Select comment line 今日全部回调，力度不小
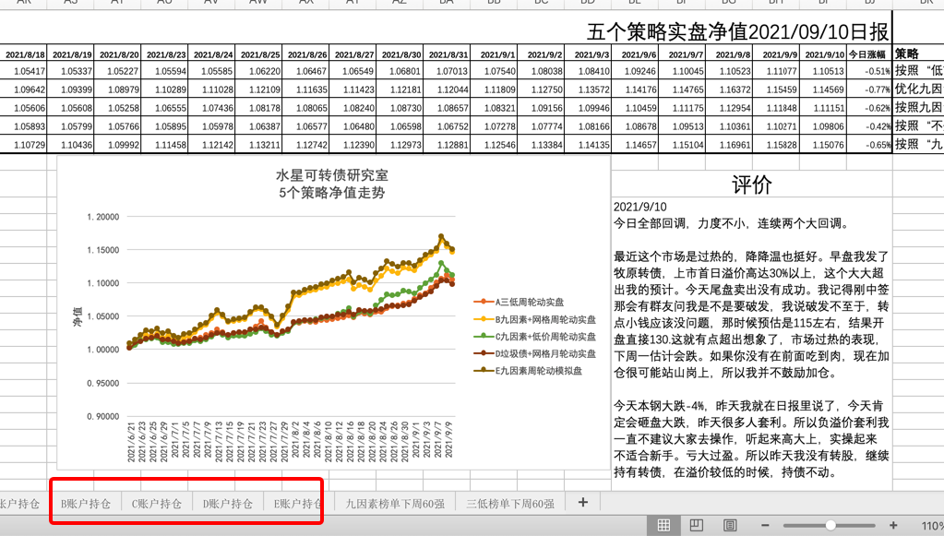The image size is (944, 536). coord(733,223)
